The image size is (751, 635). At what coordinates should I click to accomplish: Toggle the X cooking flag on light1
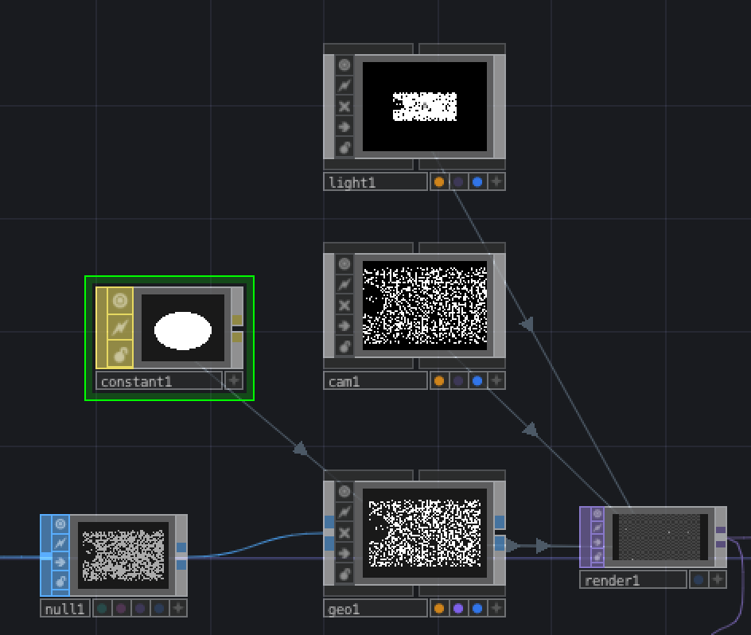(344, 107)
